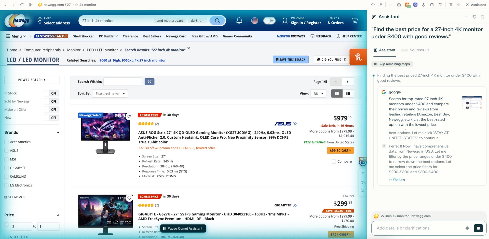The height and width of the screenshot is (239, 489).
Task: Pause Comet Assistant
Action: 183,229
